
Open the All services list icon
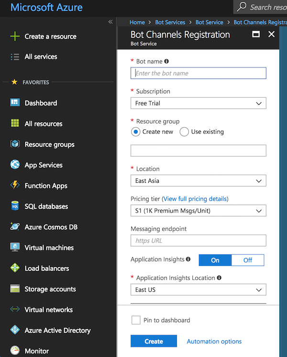click(x=15, y=56)
